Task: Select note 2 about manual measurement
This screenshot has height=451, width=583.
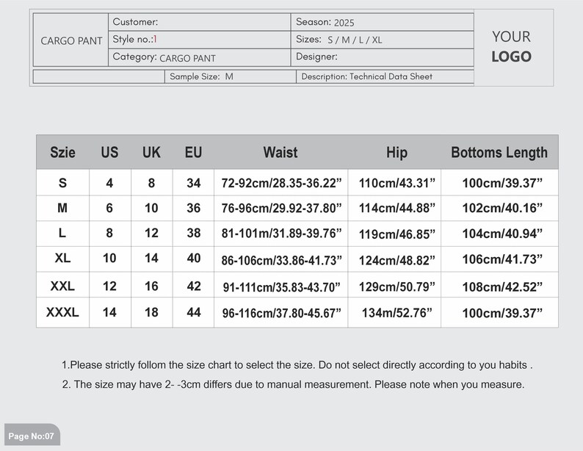Action: 293,384
